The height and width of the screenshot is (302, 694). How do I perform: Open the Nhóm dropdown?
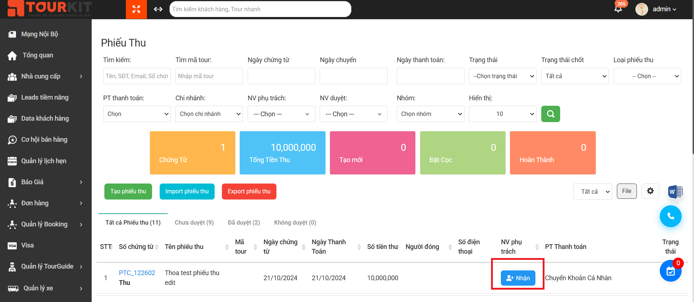[x=431, y=114]
